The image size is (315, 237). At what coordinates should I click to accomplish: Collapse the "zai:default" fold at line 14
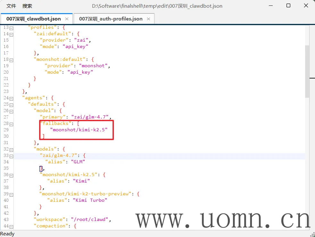12,34
